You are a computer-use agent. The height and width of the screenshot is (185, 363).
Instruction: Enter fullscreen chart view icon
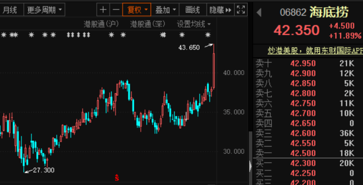241,10
